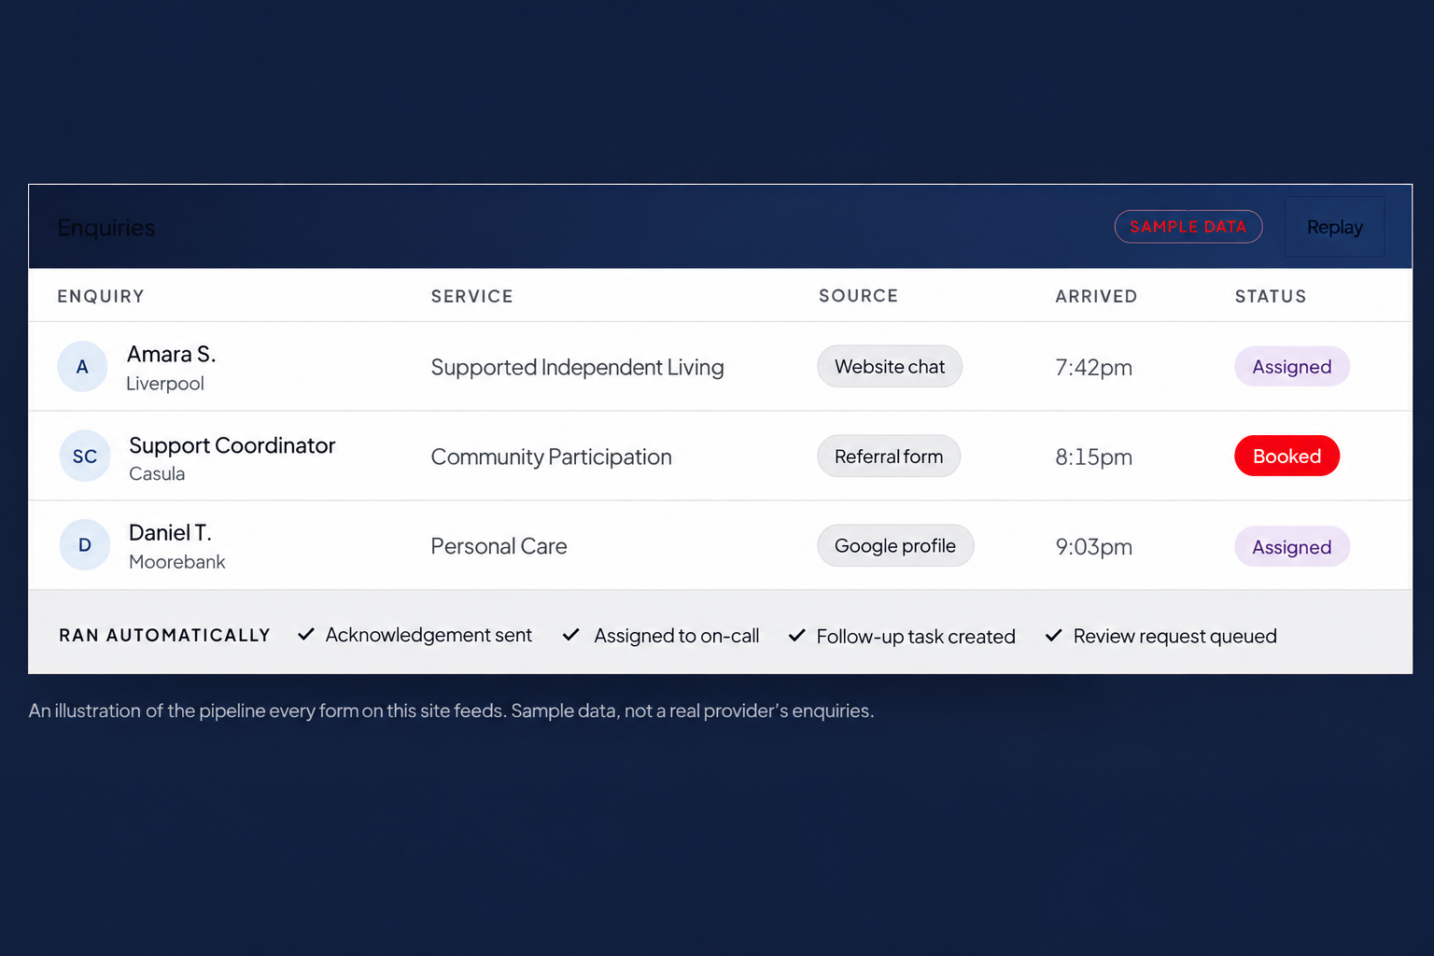Click the Acknowledgement sent text

pos(429,635)
